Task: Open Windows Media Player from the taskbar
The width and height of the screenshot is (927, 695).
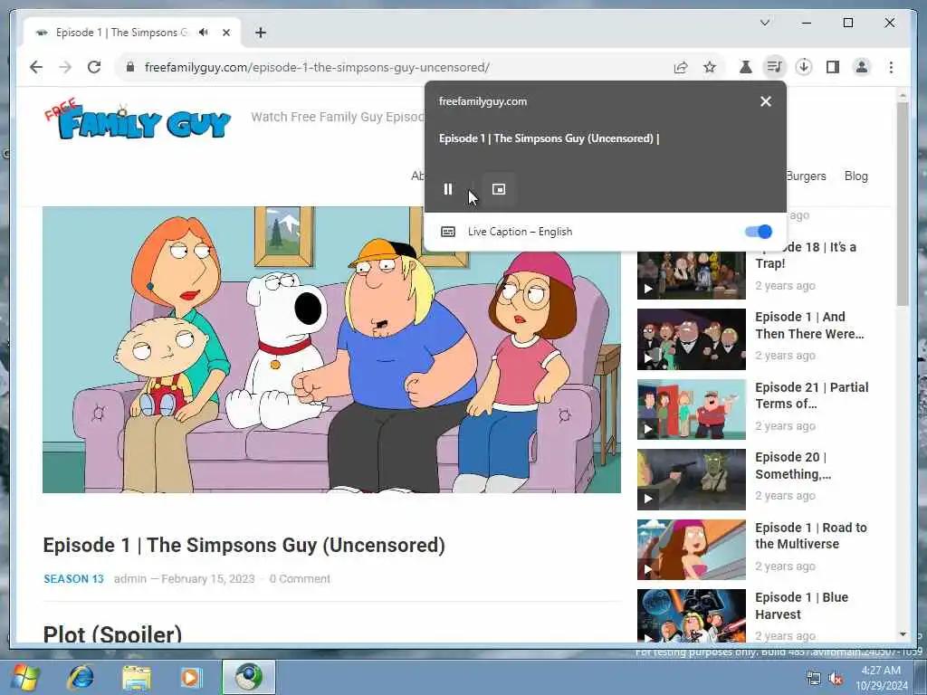Action: point(191,677)
